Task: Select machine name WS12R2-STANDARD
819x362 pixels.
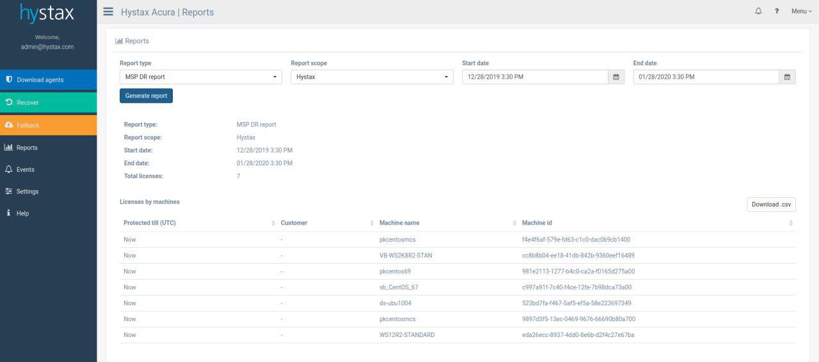Action: point(407,335)
